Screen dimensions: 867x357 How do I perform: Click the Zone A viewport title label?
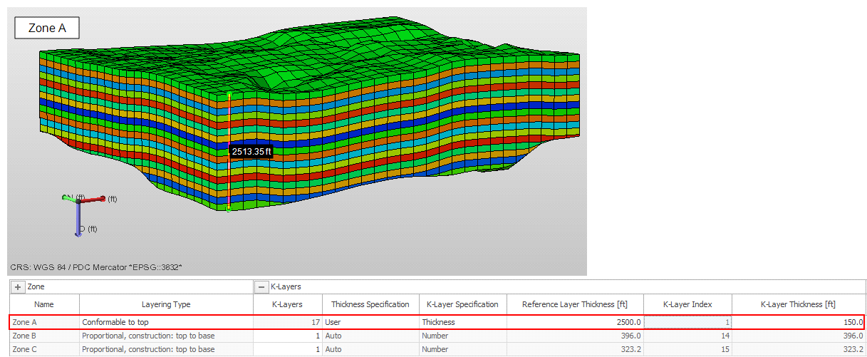click(x=47, y=28)
